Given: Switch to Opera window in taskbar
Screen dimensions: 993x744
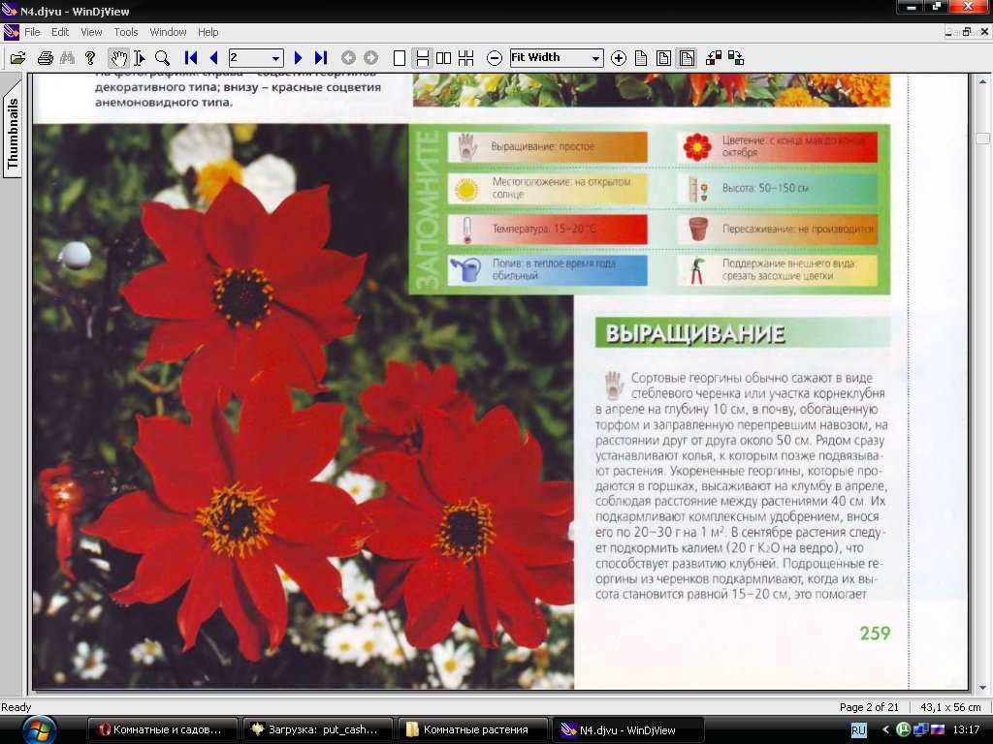Looking at the screenshot, I should click(162, 729).
